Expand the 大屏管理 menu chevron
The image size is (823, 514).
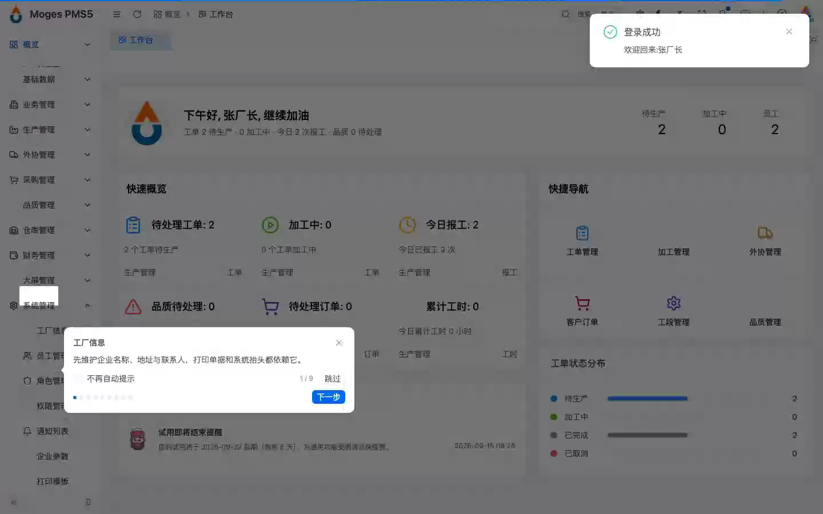tap(87, 280)
